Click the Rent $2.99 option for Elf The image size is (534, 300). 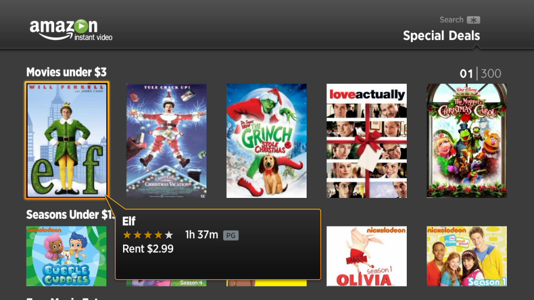(x=148, y=249)
